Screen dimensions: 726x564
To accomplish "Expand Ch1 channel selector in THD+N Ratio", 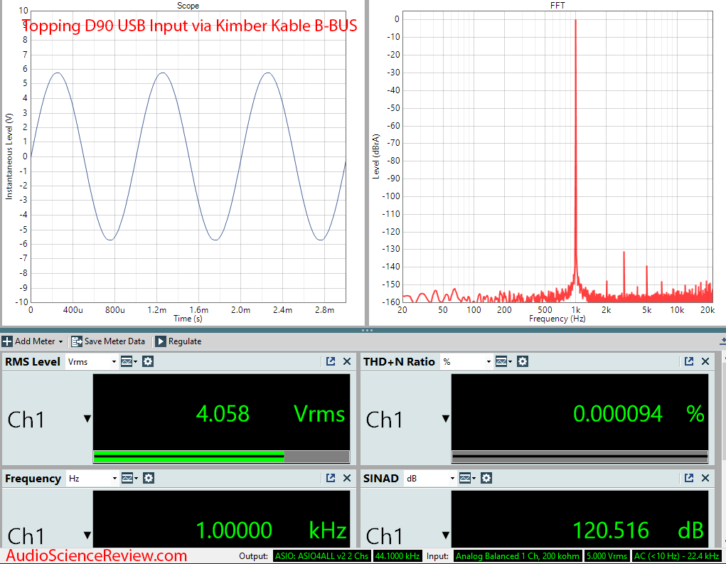I will 445,419.
